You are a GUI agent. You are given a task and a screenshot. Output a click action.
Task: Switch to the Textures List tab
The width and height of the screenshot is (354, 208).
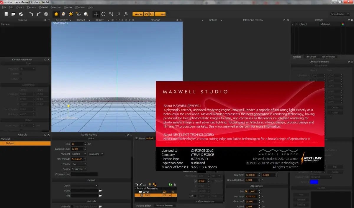coord(328,57)
